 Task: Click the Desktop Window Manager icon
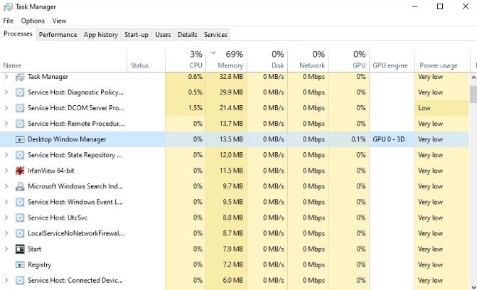[20, 139]
